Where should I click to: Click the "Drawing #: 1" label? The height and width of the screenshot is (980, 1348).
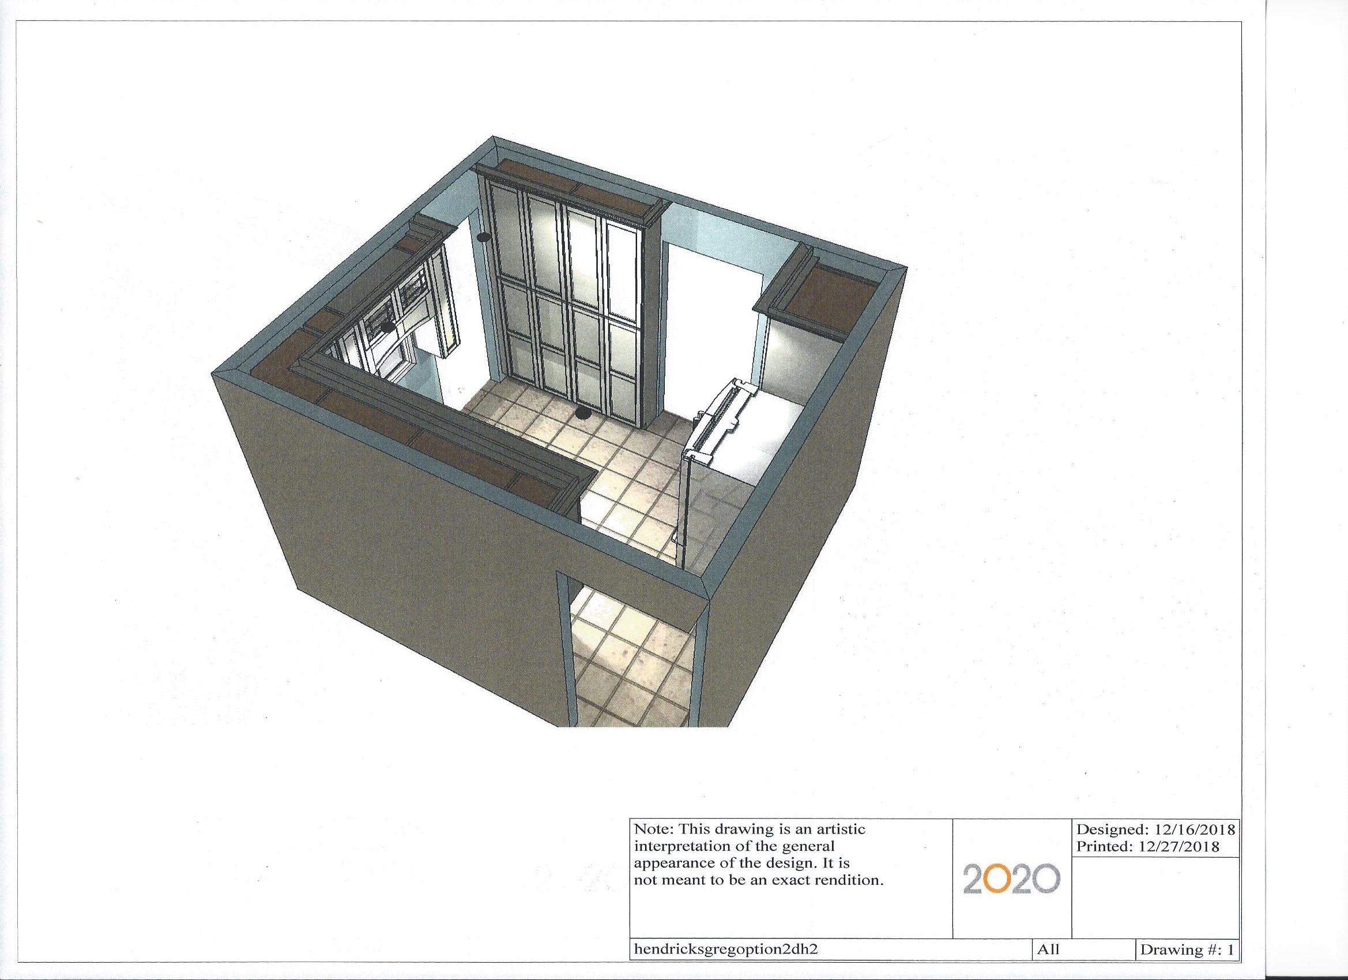coord(1187,949)
